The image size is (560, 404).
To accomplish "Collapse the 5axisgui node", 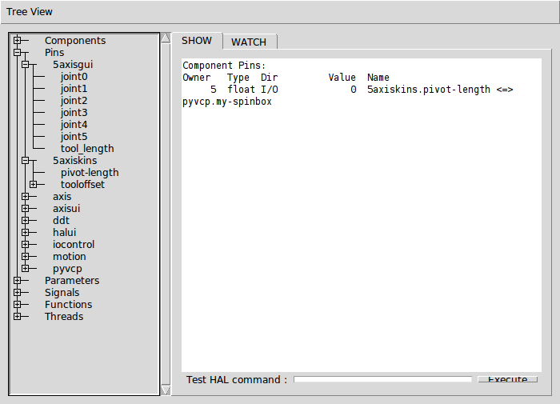I will click(x=25, y=65).
